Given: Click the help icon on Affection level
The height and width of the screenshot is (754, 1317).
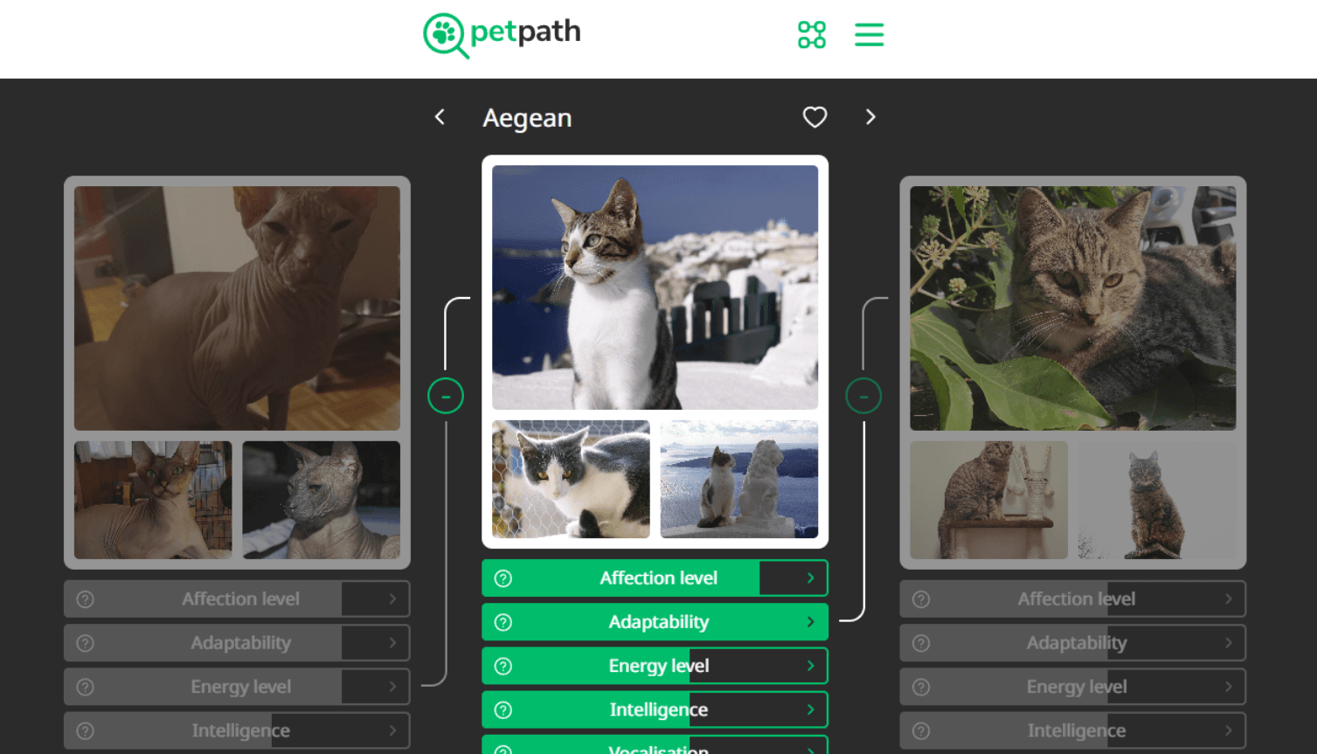Looking at the screenshot, I should (502, 578).
